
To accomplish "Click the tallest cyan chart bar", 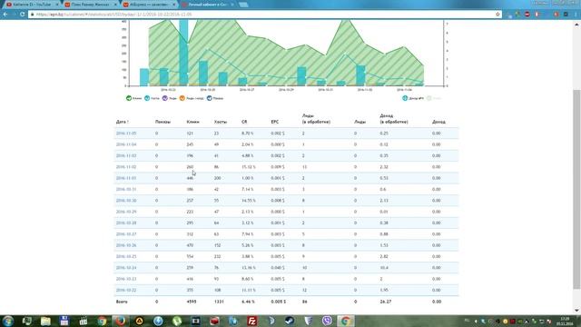I will [x=183, y=53].
